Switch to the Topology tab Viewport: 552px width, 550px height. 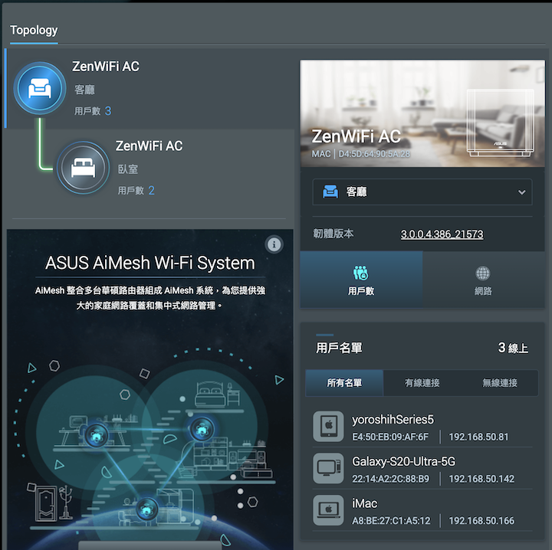(34, 30)
